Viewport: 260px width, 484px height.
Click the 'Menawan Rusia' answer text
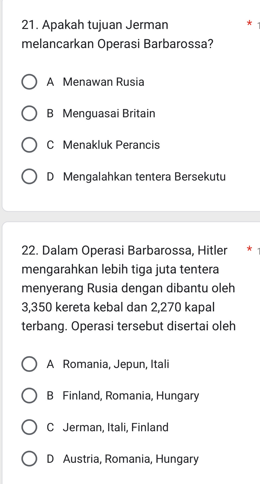103,82
